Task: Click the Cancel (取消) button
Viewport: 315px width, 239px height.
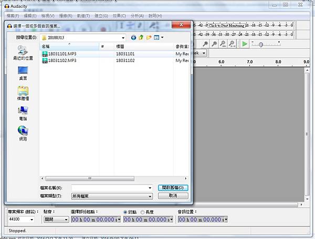Action: pos(173,195)
